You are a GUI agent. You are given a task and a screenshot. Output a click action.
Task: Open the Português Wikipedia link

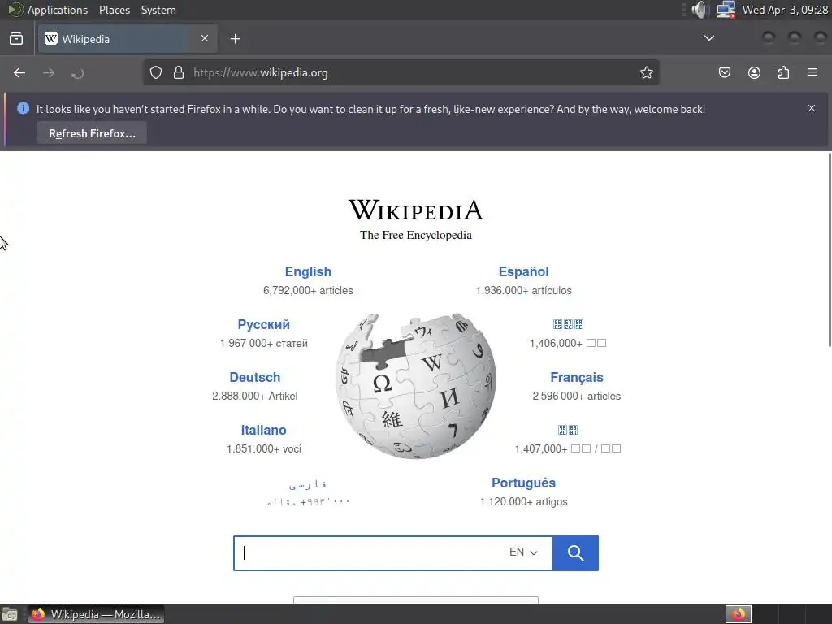point(523,483)
